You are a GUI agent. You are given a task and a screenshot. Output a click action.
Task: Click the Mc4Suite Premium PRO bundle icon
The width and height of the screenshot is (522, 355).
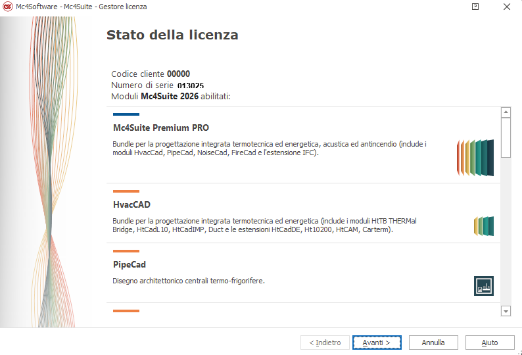tap(475, 158)
